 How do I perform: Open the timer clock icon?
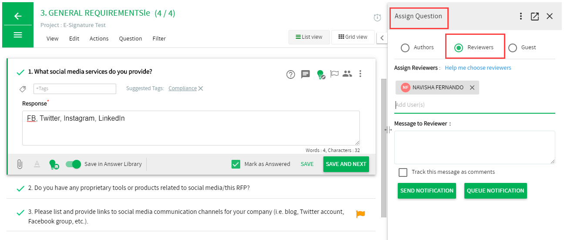point(377,18)
